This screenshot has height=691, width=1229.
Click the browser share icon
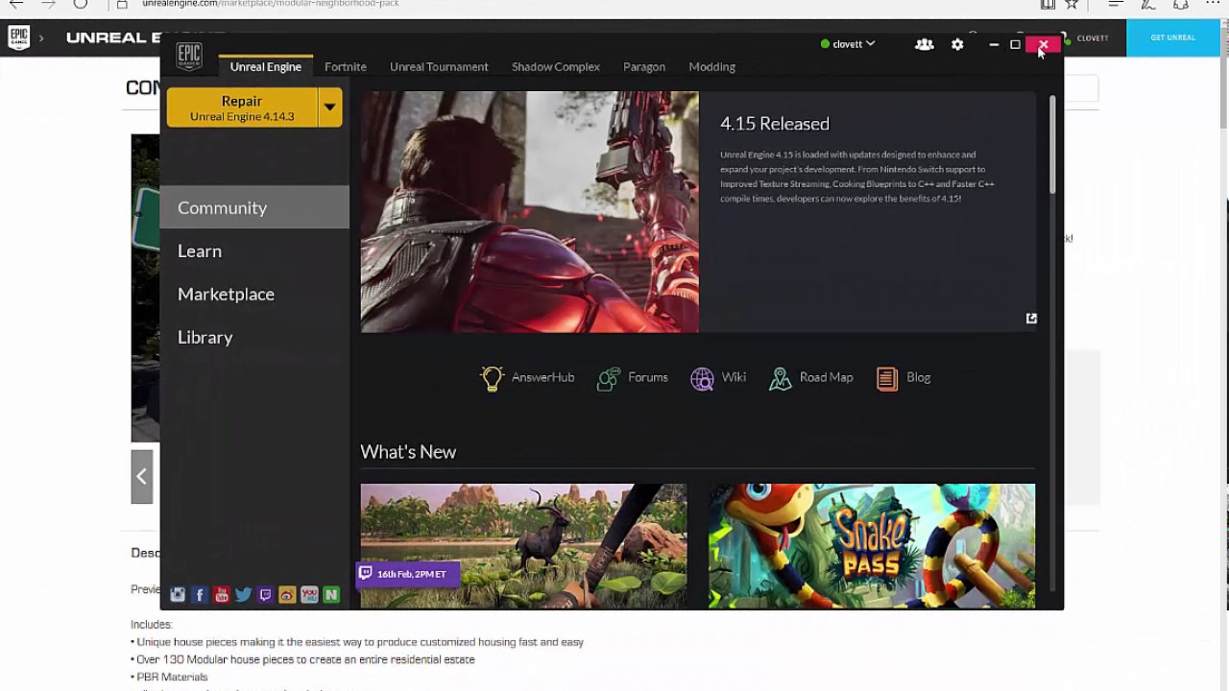tap(1181, 4)
